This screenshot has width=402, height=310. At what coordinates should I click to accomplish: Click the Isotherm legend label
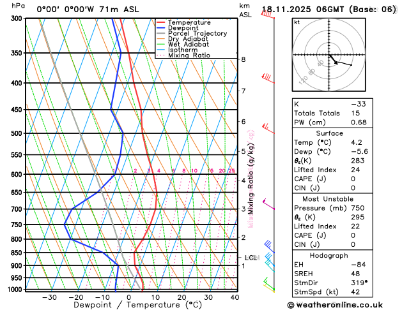pos(183,50)
